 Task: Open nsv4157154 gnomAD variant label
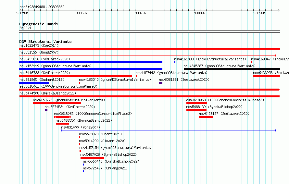[115, 148]
